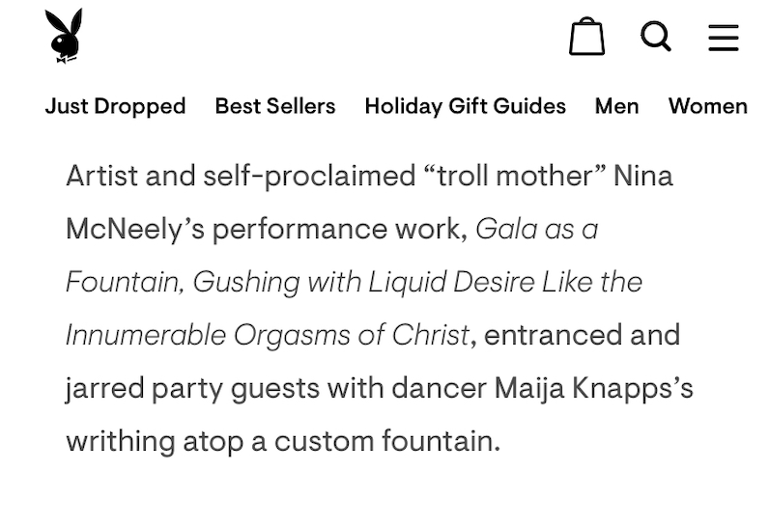Click the name Nina in the paragraph
This screenshot has height=525, width=769.
click(643, 176)
